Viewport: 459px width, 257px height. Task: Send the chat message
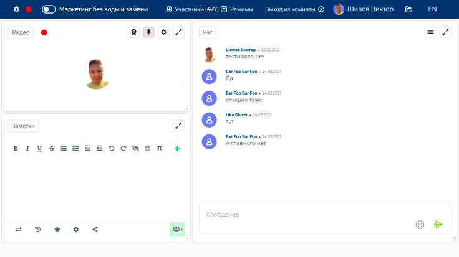pos(438,225)
